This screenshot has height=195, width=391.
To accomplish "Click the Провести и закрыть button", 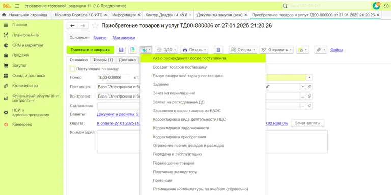I will click(x=90, y=50).
